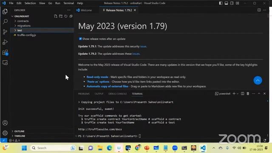This screenshot has width=272, height=153.
Task: Open the Terminal menu
Action: pos(68,3)
